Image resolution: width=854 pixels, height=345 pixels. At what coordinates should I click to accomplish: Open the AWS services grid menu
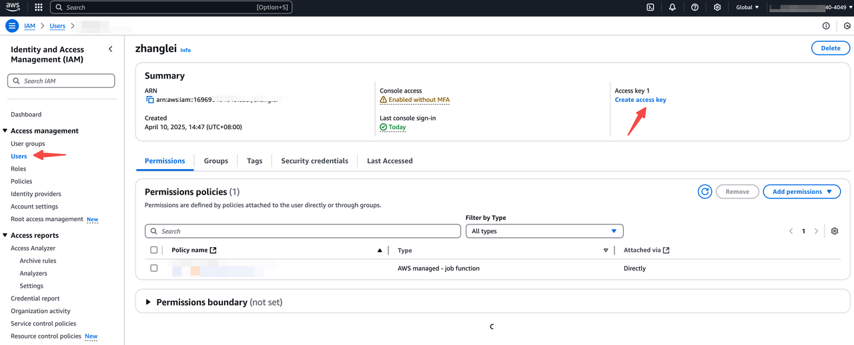pyautogui.click(x=38, y=7)
